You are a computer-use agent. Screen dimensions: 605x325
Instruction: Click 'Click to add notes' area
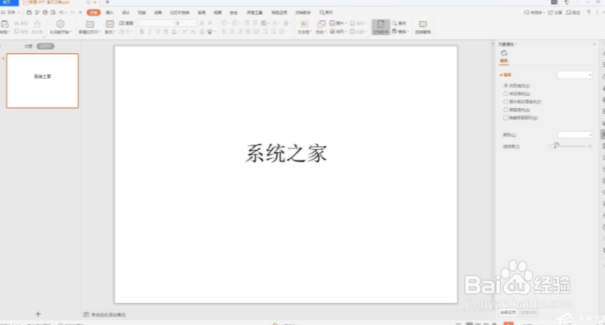click(108, 314)
